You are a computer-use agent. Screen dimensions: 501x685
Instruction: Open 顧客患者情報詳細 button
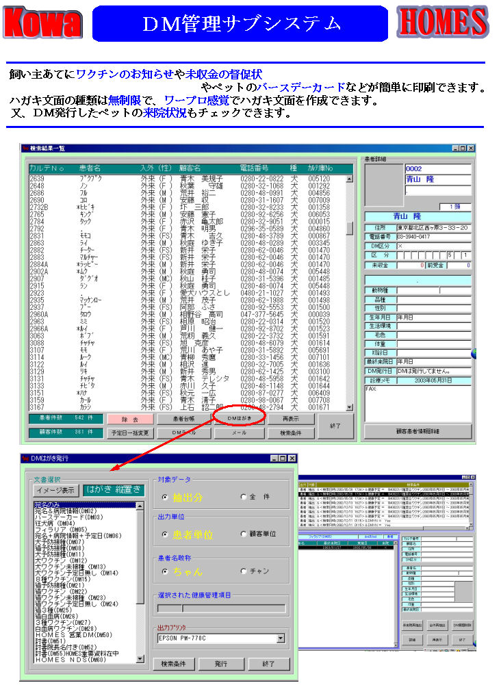pyautogui.click(x=417, y=431)
